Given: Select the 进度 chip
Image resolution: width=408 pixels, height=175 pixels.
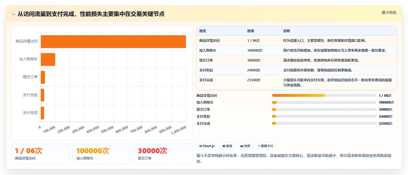Looking at the screenshot, I should pos(245,146).
